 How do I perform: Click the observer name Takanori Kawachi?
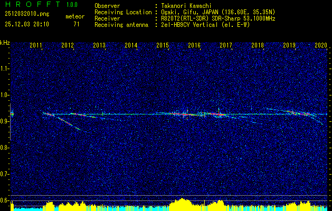(x=186, y=6)
